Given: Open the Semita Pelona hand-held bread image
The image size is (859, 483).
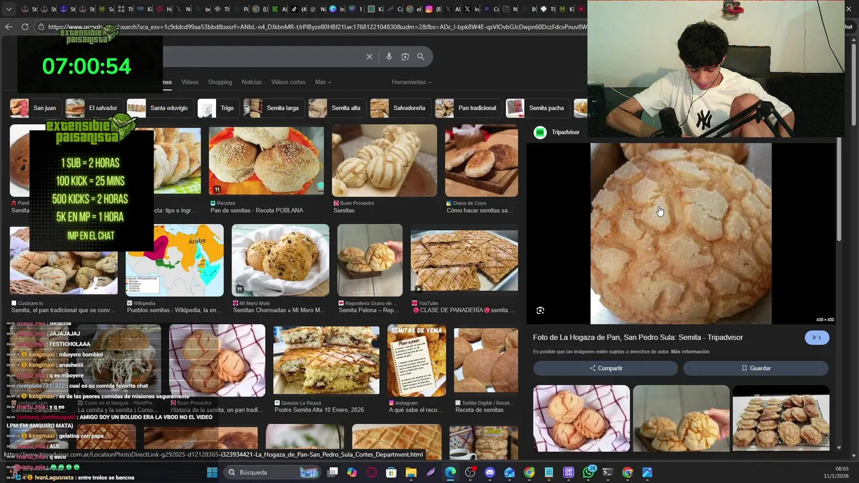Looking at the screenshot, I should pyautogui.click(x=370, y=260).
